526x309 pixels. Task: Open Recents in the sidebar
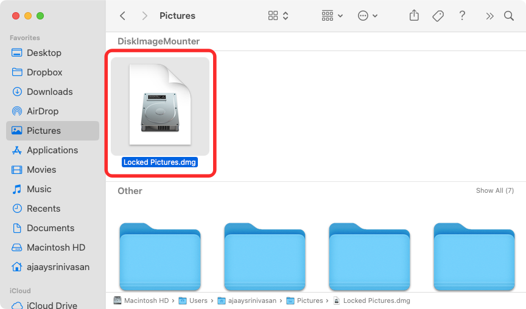pyautogui.click(x=53, y=209)
